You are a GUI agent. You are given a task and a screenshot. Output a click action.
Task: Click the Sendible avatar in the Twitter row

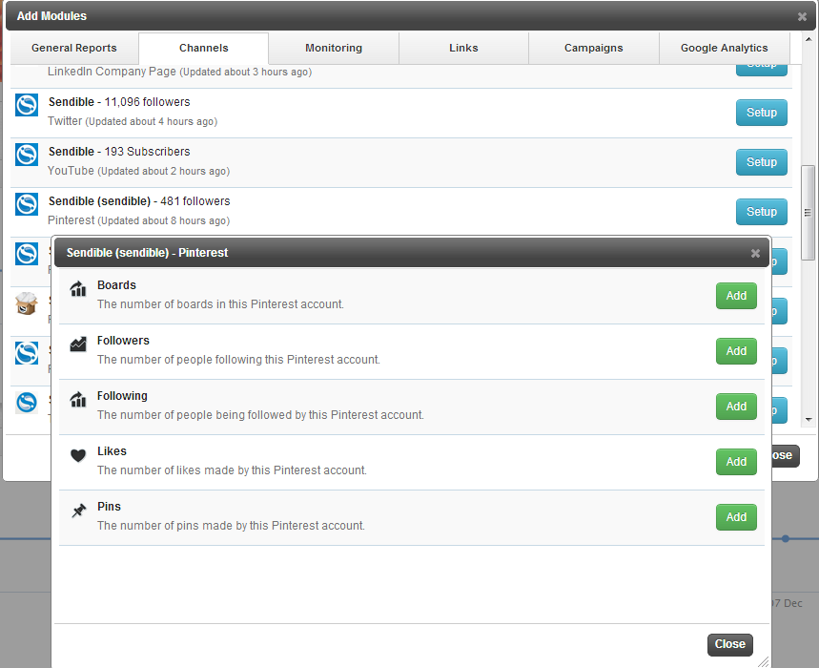click(x=27, y=105)
